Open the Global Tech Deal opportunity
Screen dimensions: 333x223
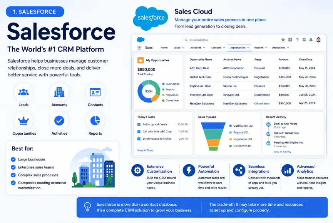tap(200, 77)
